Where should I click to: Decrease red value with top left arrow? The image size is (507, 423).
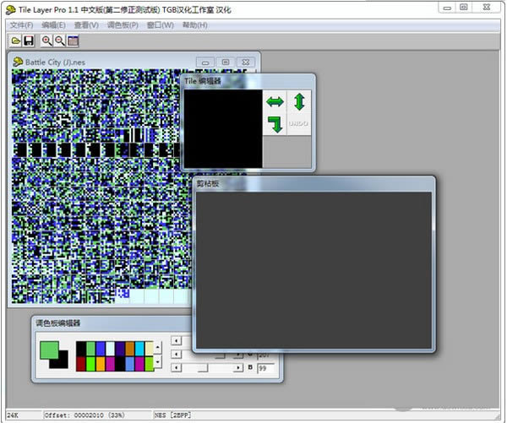point(176,340)
